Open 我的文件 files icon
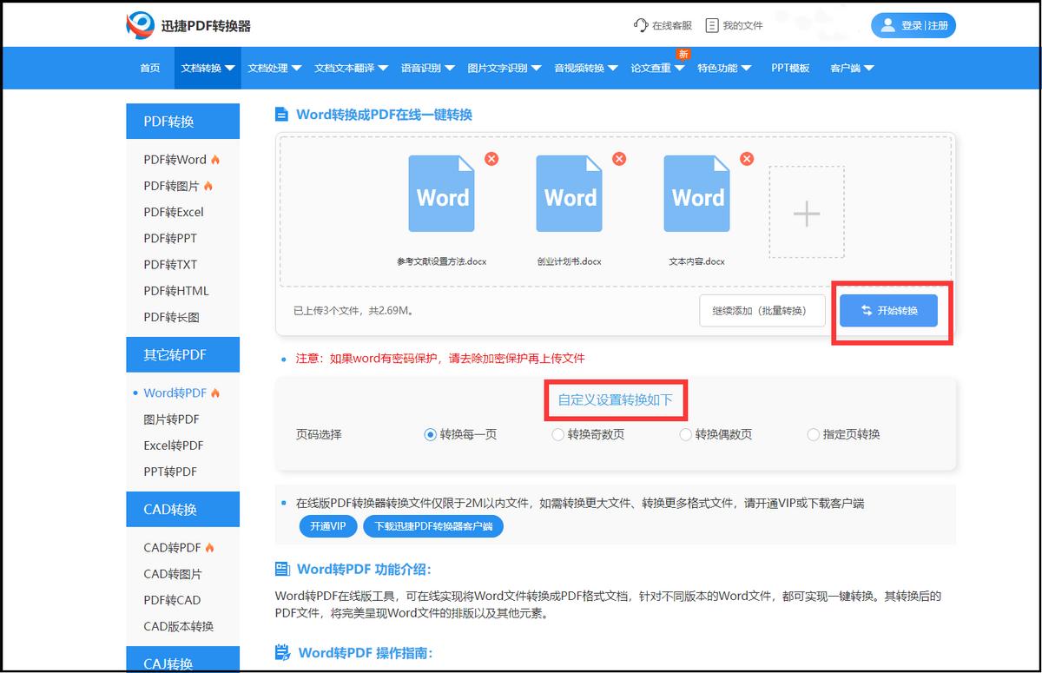 tap(710, 25)
